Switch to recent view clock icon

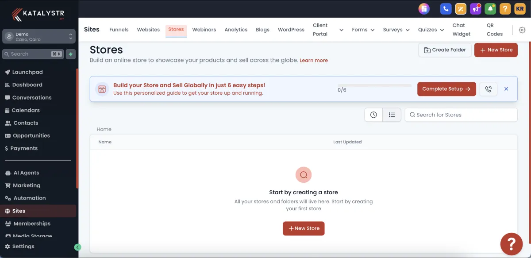pos(373,115)
